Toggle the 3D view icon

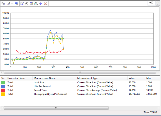coord(17,4)
